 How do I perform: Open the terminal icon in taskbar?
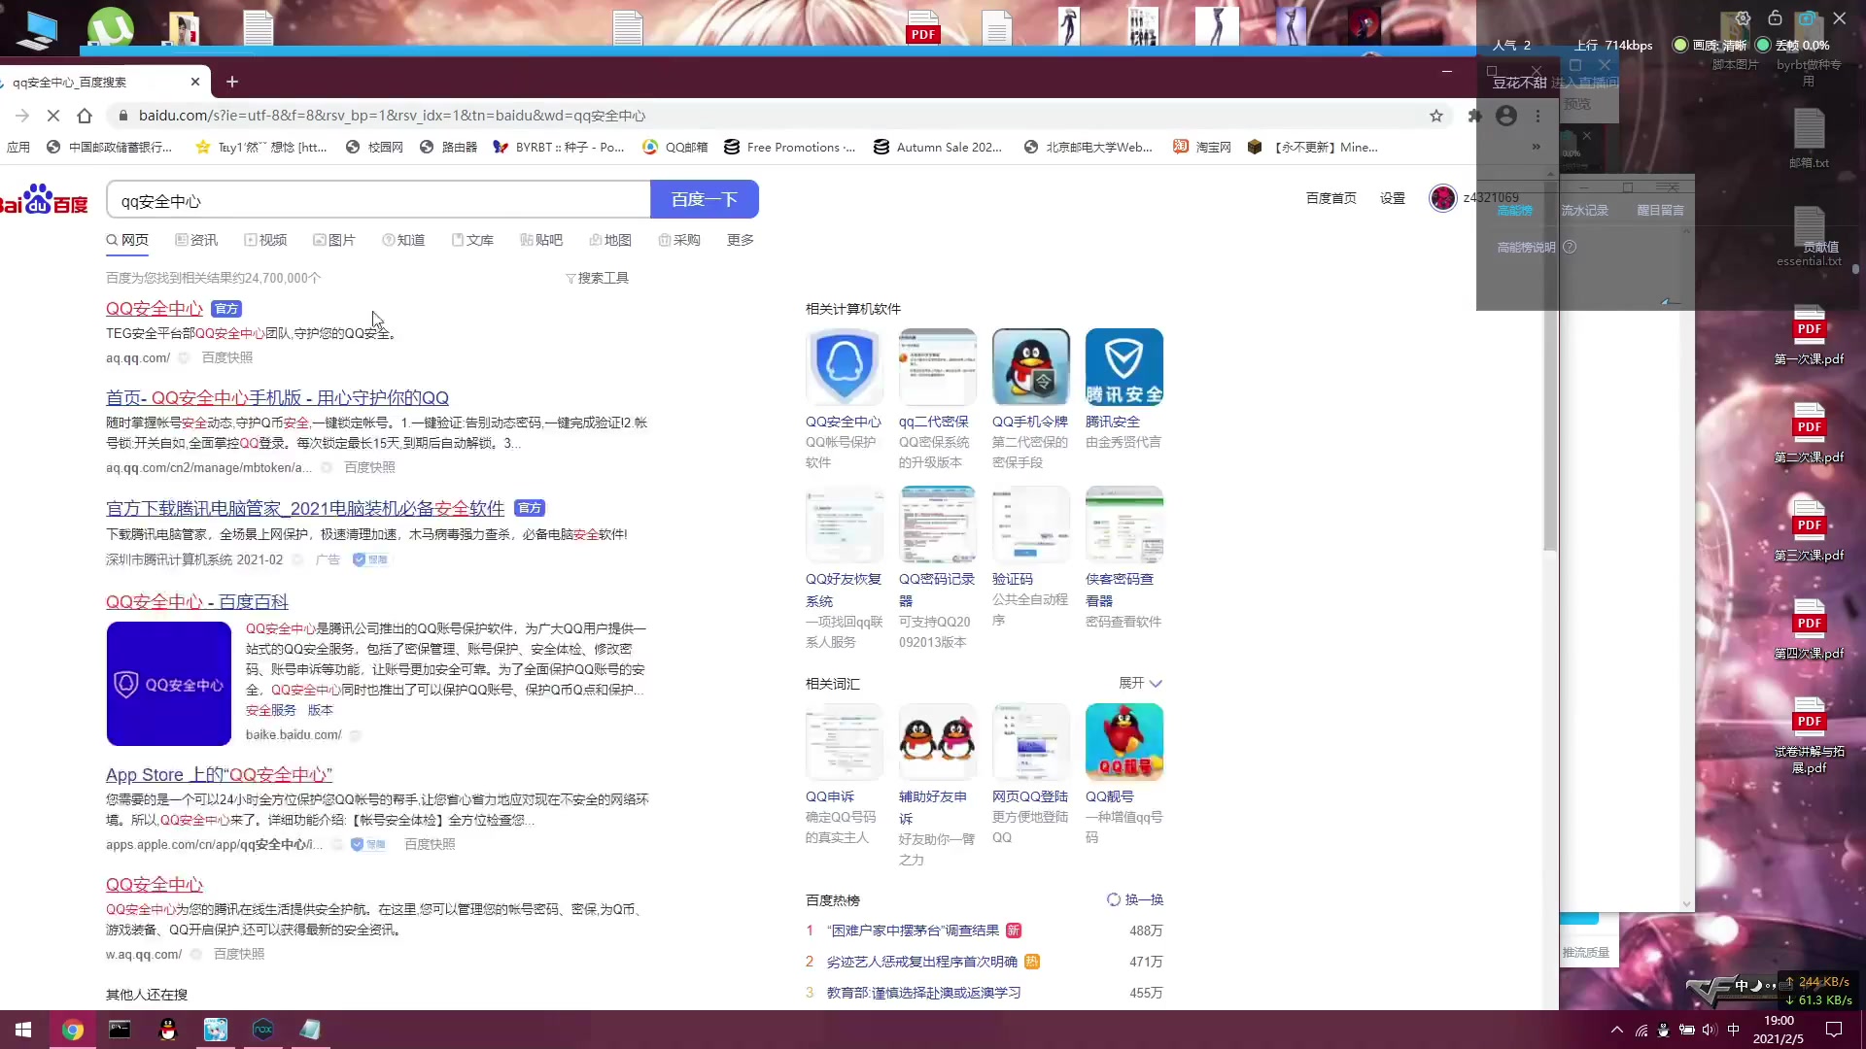pyautogui.click(x=120, y=1030)
